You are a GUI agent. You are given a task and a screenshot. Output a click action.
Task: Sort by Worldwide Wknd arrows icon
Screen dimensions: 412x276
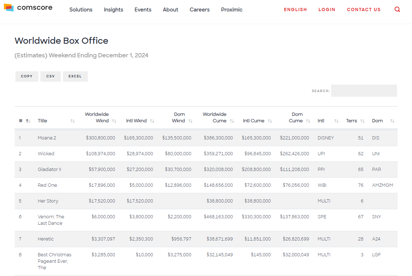click(x=114, y=121)
